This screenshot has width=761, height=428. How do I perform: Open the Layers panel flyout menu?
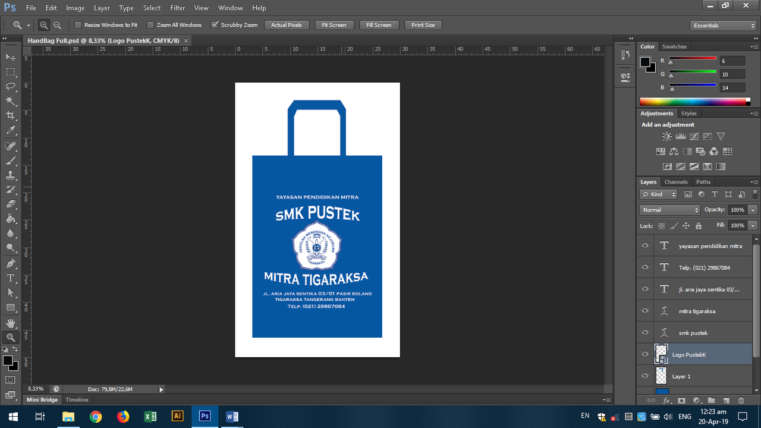click(754, 182)
